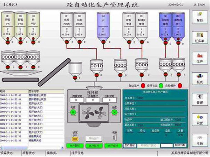Click the 锁定 lock icon
The width and height of the screenshot is (210, 157).
(76, 138)
